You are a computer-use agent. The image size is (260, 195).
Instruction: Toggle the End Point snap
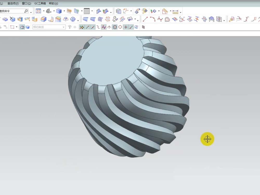[87, 27]
